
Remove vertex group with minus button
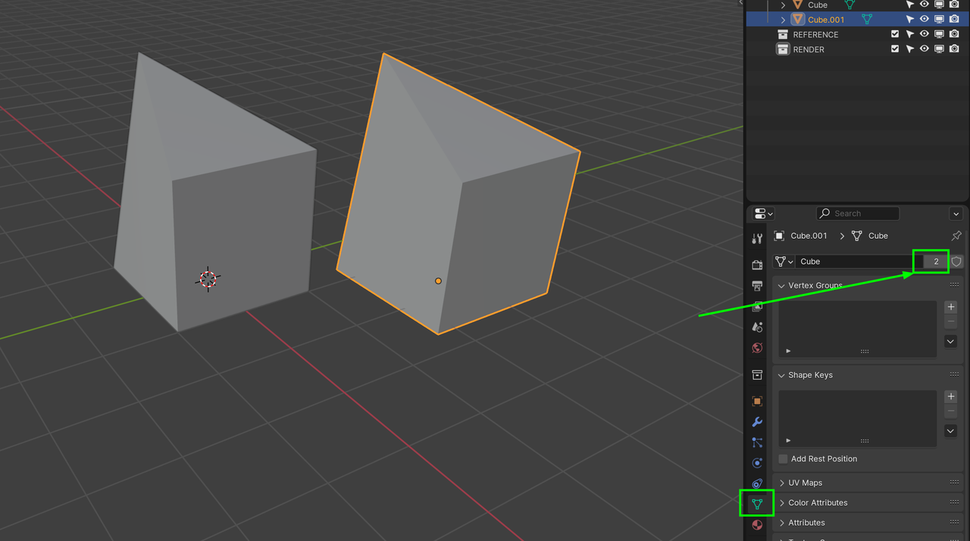951,322
